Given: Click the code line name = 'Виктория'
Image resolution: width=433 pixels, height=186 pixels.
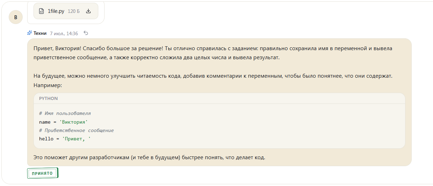Looking at the screenshot, I should [x=63, y=122].
